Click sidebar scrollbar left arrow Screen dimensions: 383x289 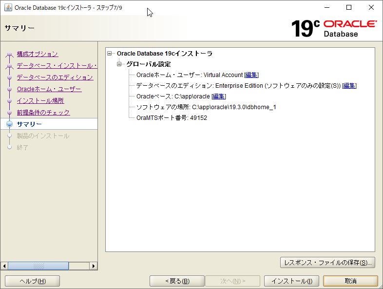click(4, 266)
